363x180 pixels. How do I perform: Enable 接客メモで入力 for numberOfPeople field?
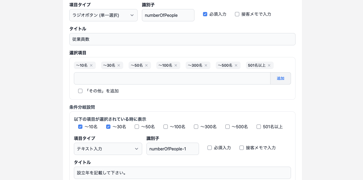click(x=237, y=14)
